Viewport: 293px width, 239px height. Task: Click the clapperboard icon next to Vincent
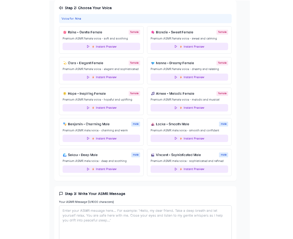click(153, 155)
